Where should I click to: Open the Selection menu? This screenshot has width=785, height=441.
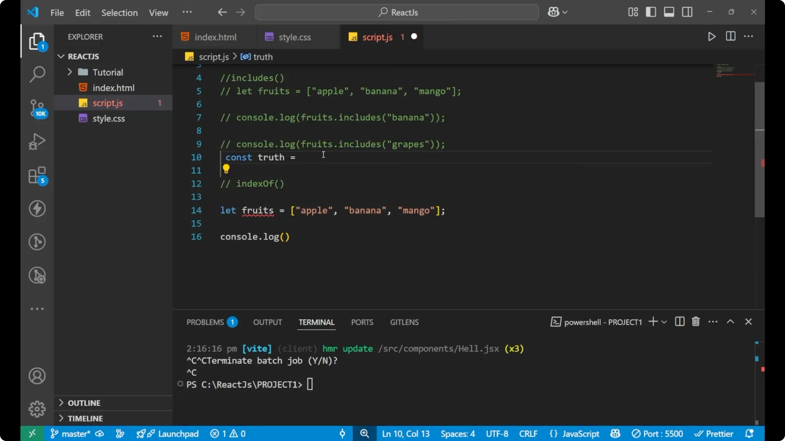pyautogui.click(x=119, y=13)
